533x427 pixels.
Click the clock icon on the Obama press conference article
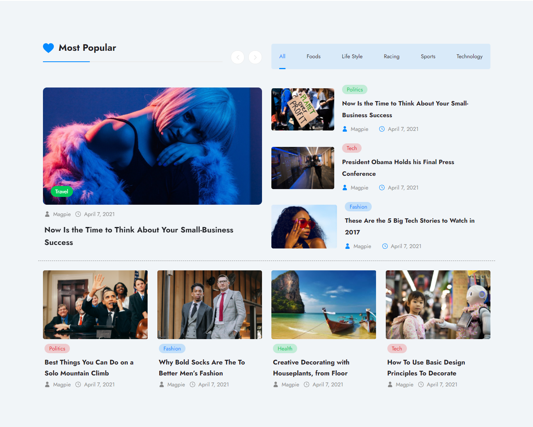(381, 188)
